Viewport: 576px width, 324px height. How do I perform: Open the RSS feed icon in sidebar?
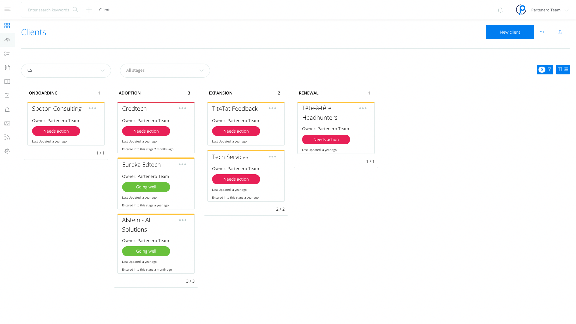7,137
